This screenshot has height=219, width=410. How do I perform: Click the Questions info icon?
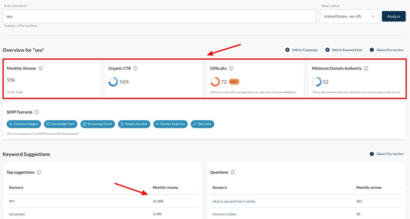pos(233,172)
